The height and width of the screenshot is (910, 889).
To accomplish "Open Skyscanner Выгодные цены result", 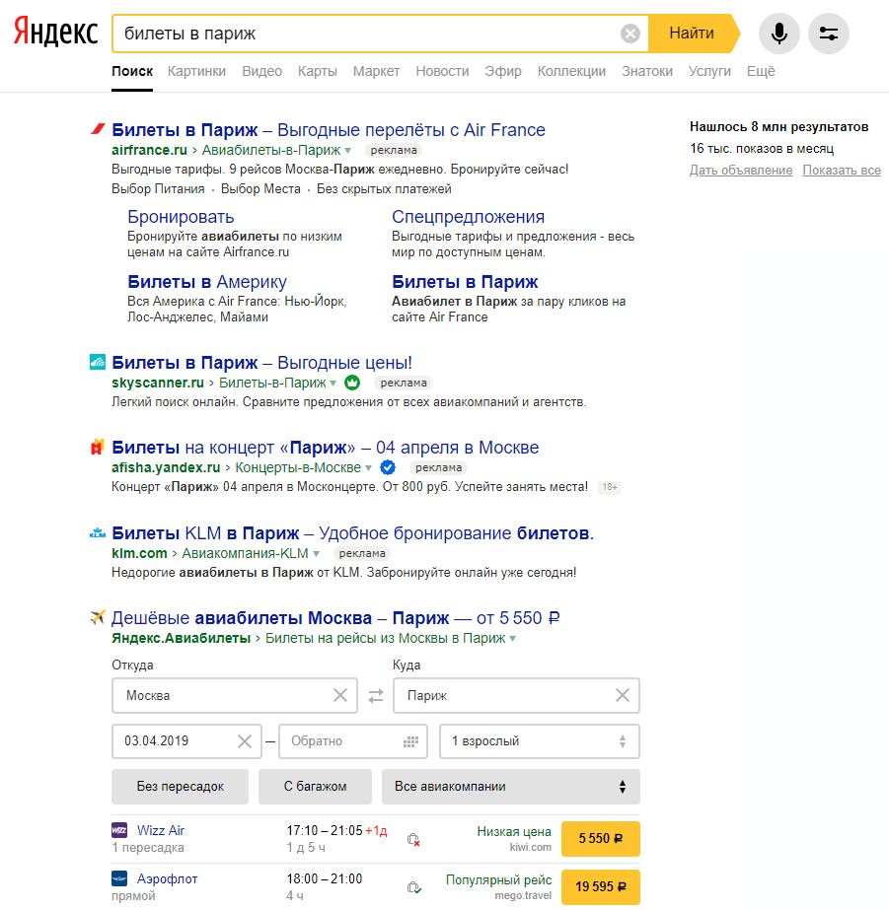I will click(x=261, y=362).
